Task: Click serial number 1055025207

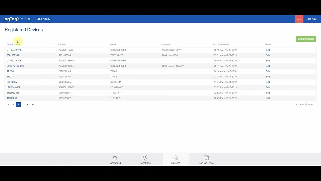Action: [x=64, y=98]
